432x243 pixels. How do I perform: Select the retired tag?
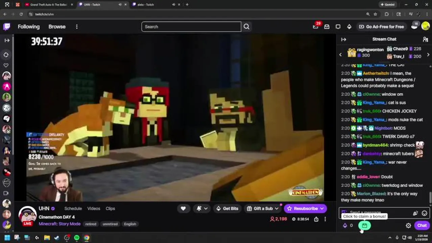point(91,224)
